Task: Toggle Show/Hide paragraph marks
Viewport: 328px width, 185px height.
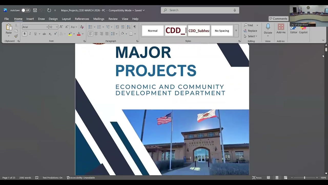Action: pos(135,27)
